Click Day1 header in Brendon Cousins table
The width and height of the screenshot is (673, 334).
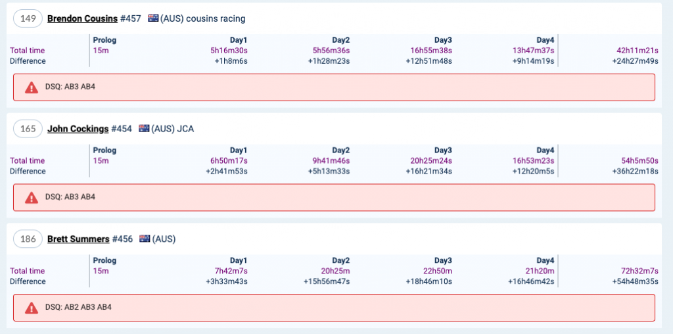(239, 40)
